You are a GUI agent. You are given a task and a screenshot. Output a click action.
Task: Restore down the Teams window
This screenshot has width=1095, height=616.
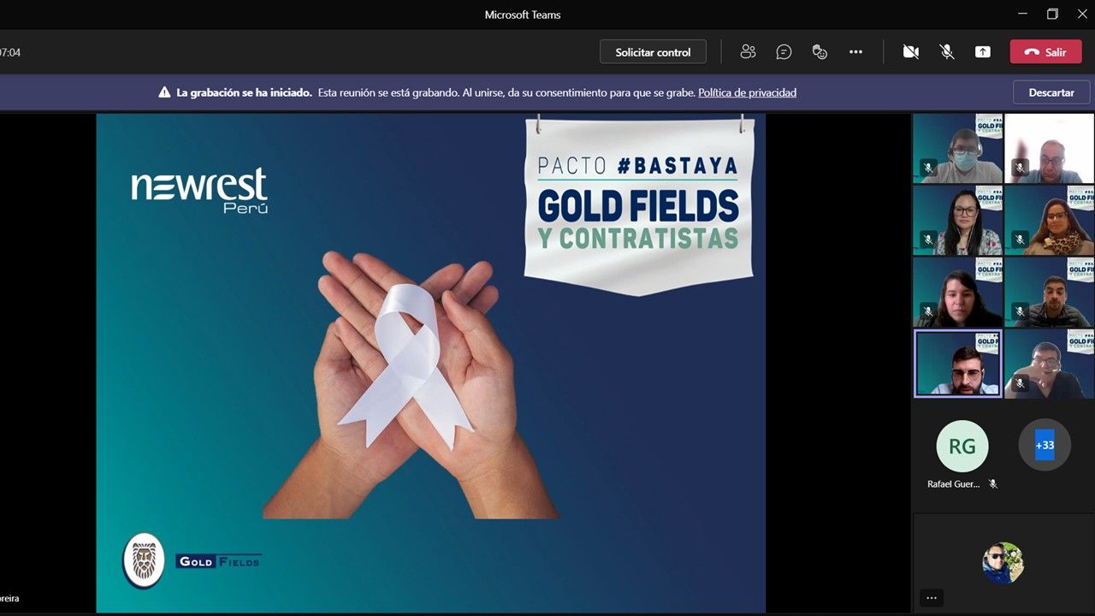click(x=1052, y=14)
